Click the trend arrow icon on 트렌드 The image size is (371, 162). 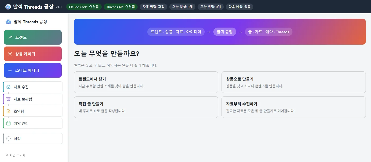click(10, 37)
